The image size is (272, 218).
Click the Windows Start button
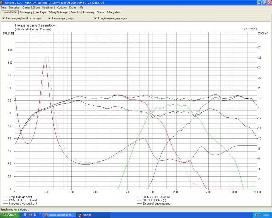(x=10, y=215)
